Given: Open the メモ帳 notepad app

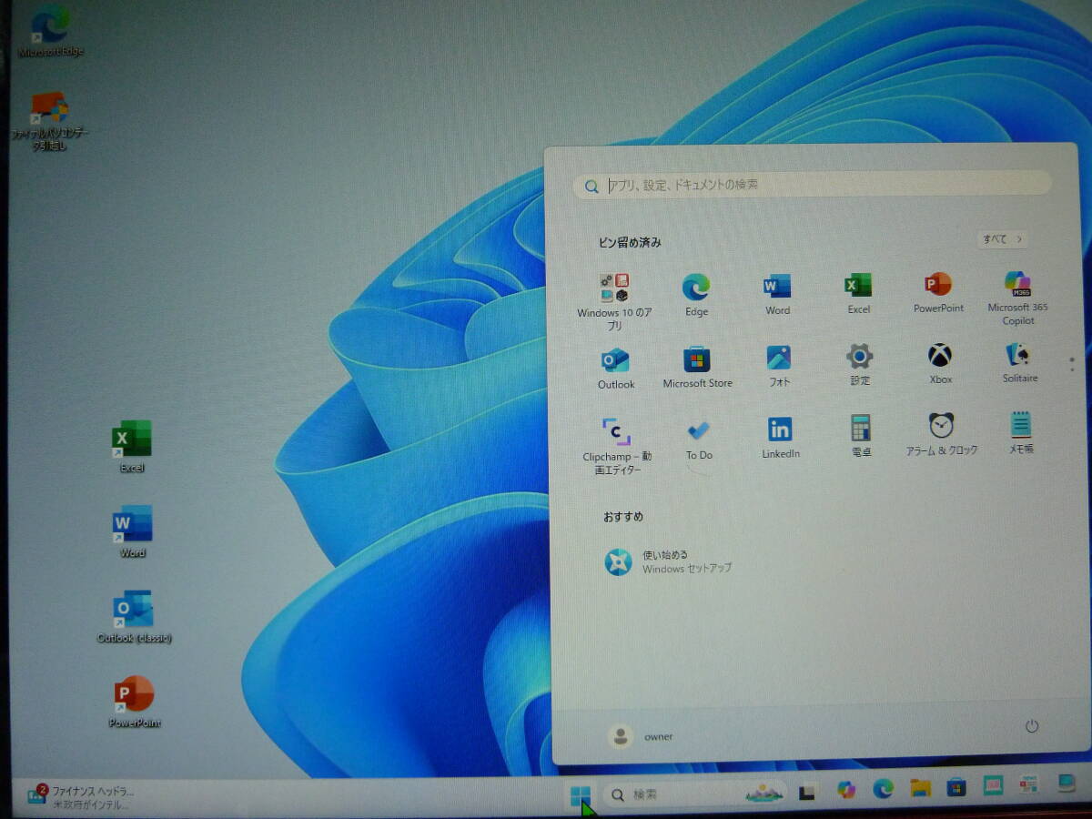Looking at the screenshot, I should click(1021, 433).
